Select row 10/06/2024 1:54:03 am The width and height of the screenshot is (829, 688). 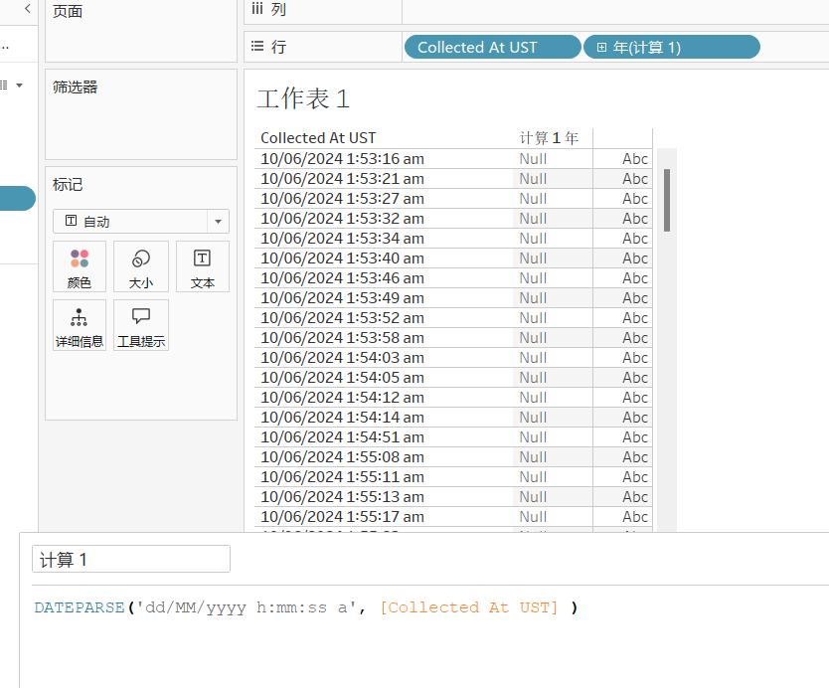tap(343, 358)
